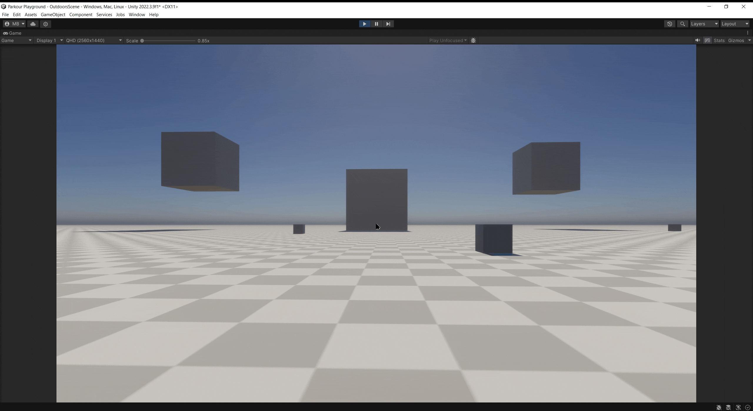Open the Undo History clock icon

669,24
